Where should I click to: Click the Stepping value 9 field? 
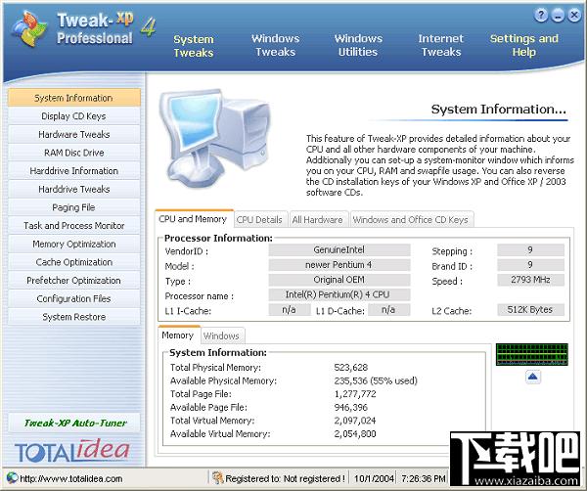(x=530, y=249)
